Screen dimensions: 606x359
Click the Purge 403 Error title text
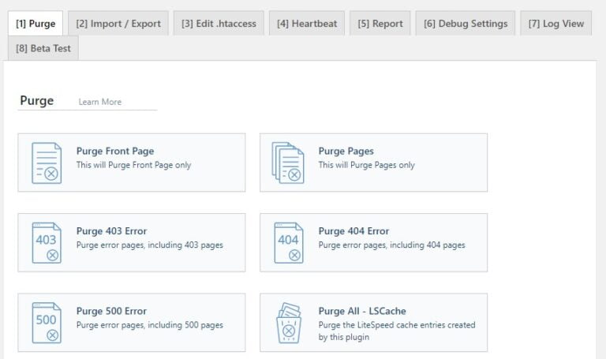[111, 231]
